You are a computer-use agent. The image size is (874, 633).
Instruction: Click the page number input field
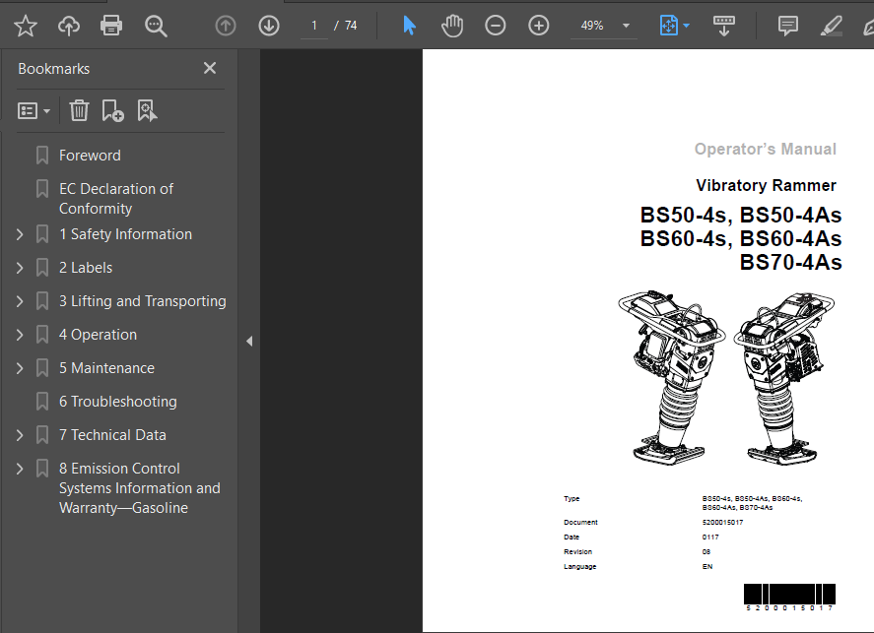pos(313,26)
